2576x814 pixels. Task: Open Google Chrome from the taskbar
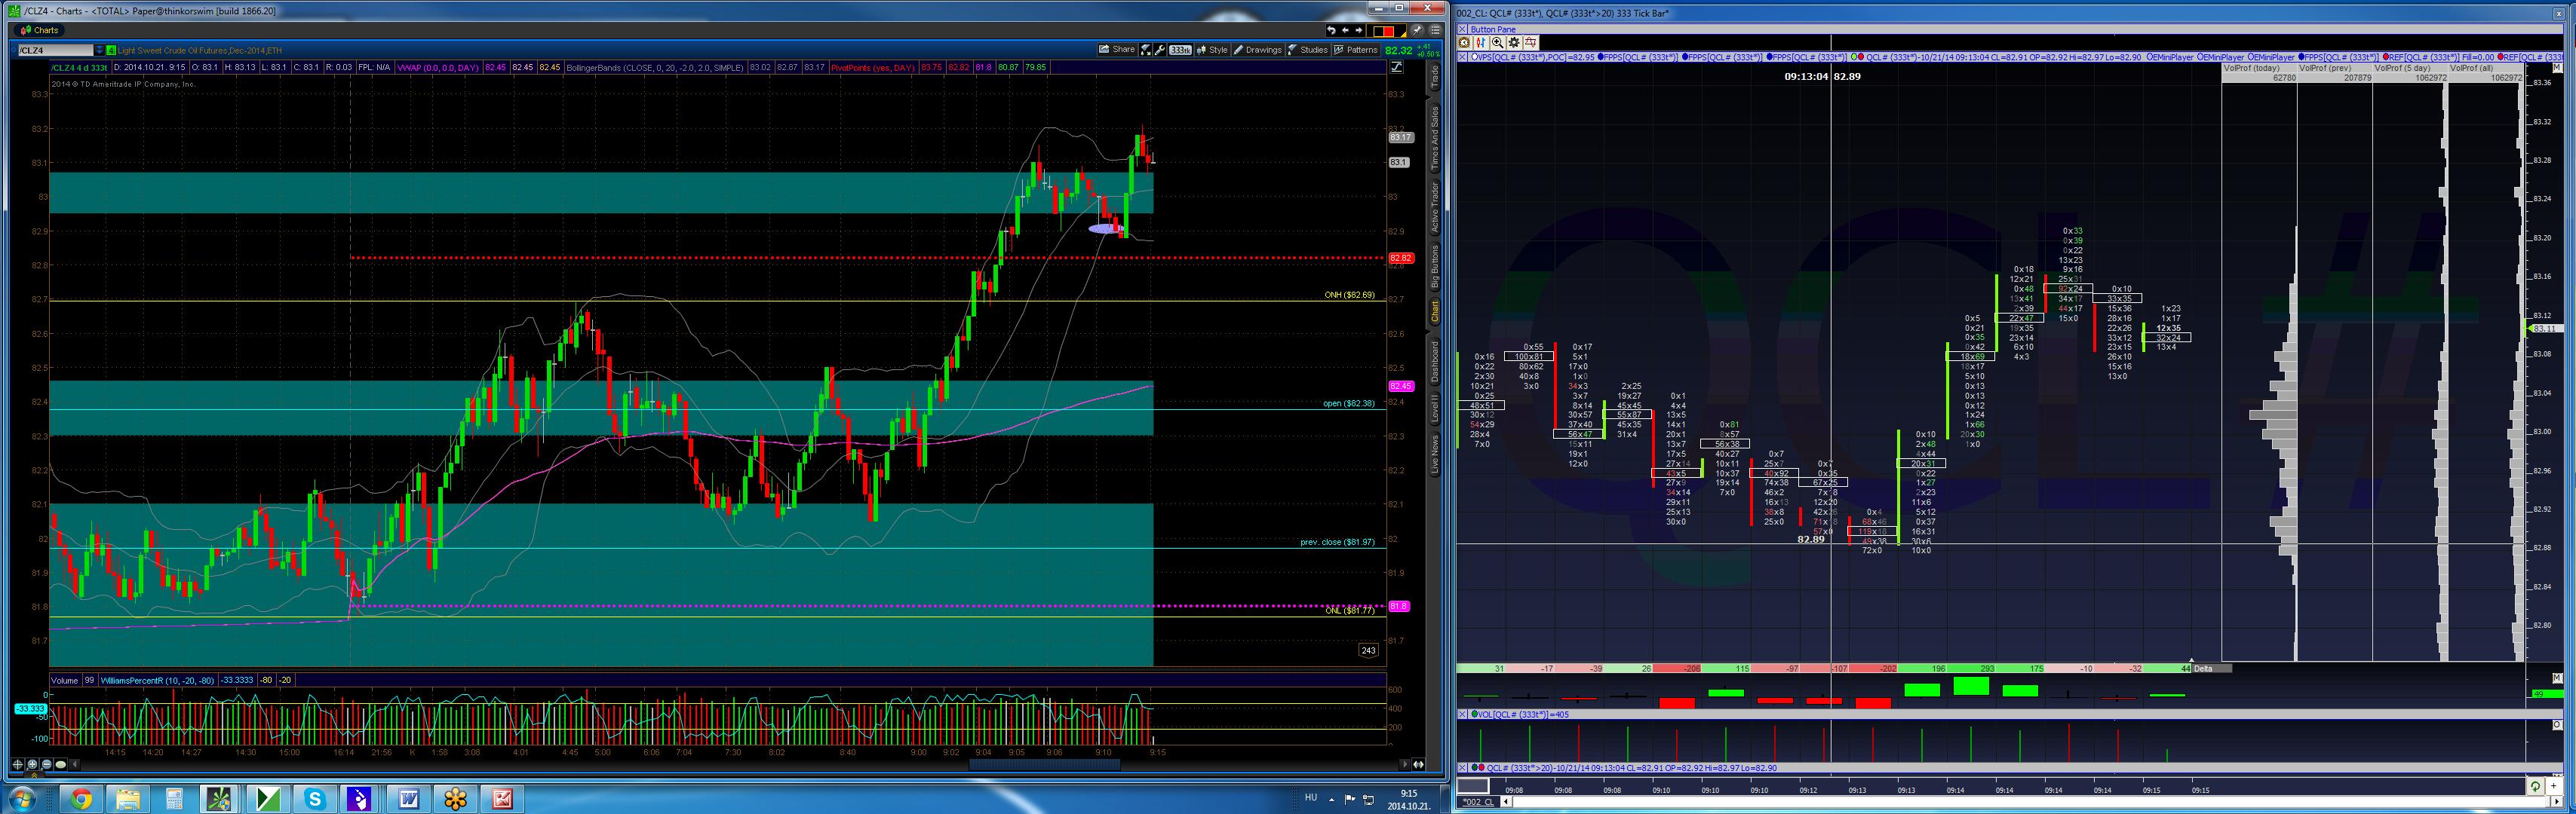coord(81,799)
